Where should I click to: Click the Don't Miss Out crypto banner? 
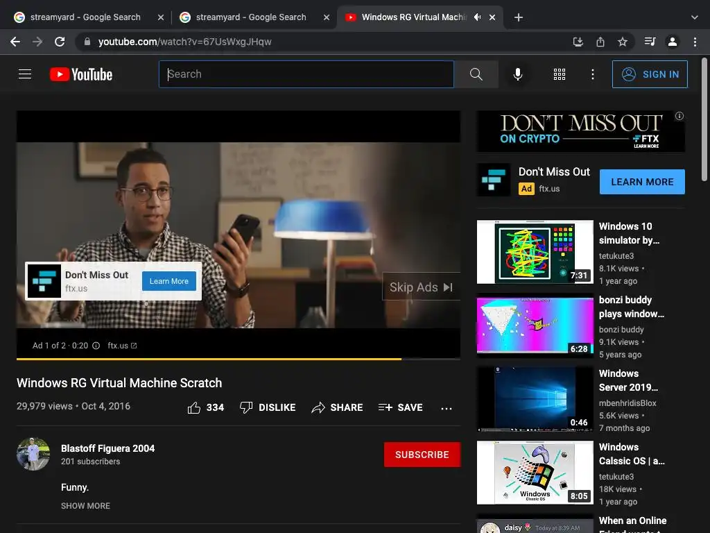tap(580, 131)
